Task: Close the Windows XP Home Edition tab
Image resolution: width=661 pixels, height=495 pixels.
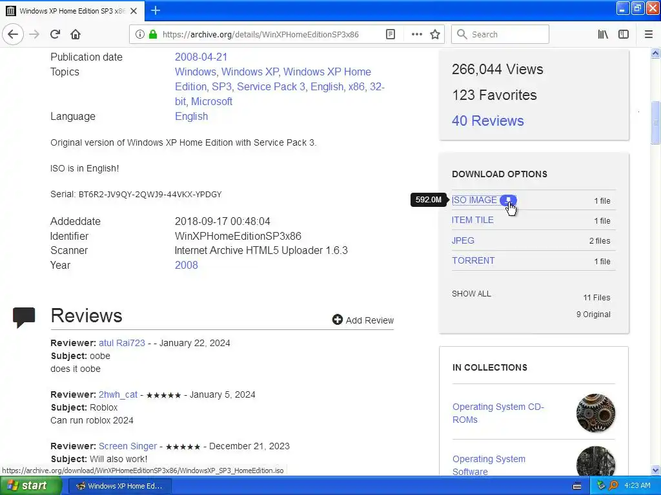Action: coord(134,11)
